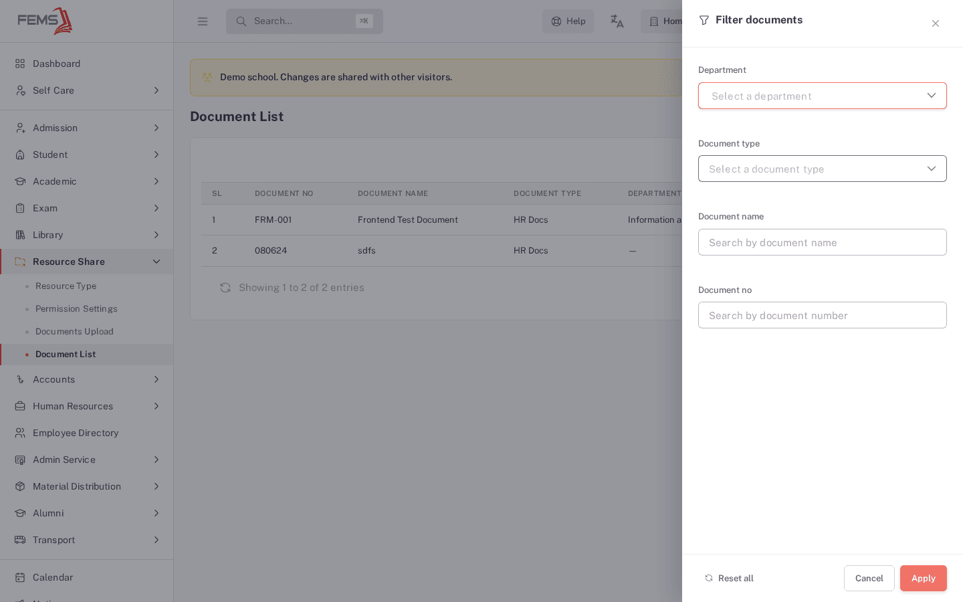Viewport: 963px width, 602px height.
Task: Expand the Student menu
Action: 87,155
